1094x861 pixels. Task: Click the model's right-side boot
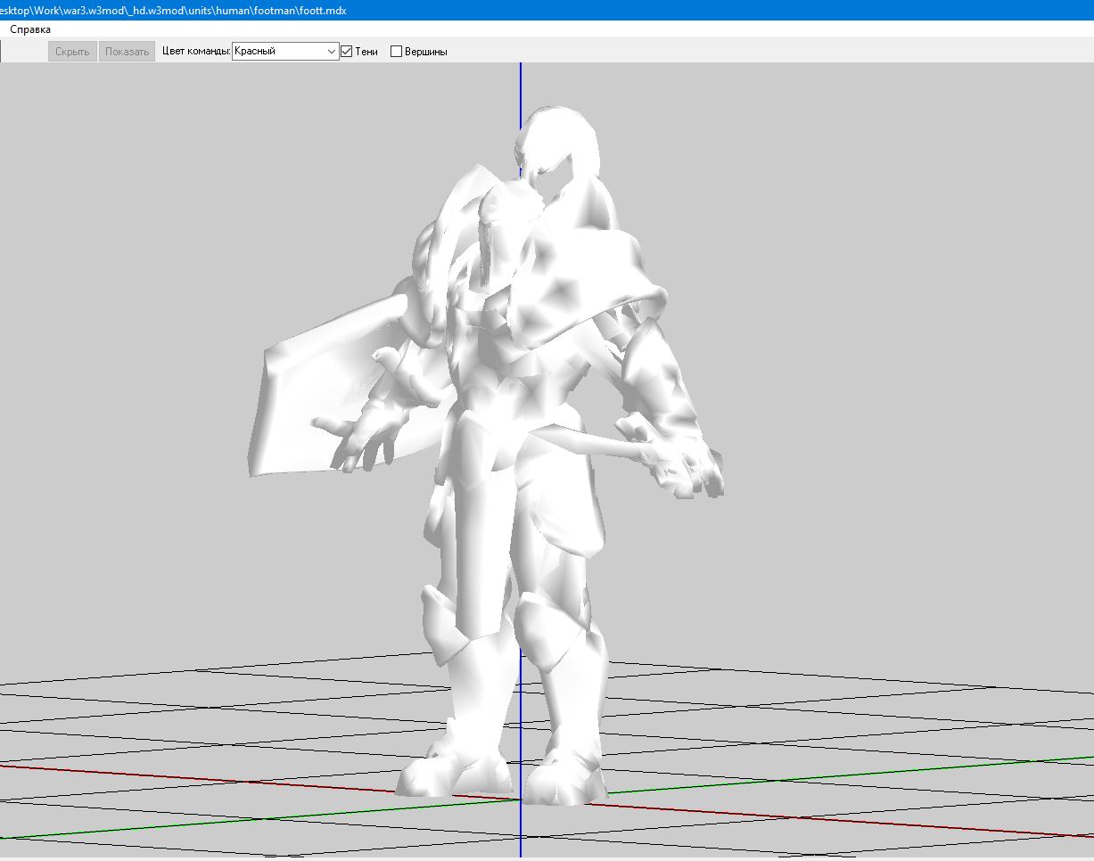(x=566, y=771)
